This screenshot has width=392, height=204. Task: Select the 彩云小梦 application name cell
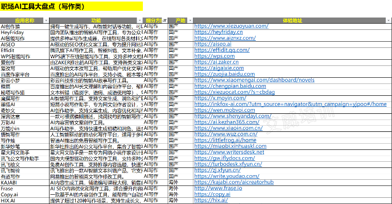(25, 80)
